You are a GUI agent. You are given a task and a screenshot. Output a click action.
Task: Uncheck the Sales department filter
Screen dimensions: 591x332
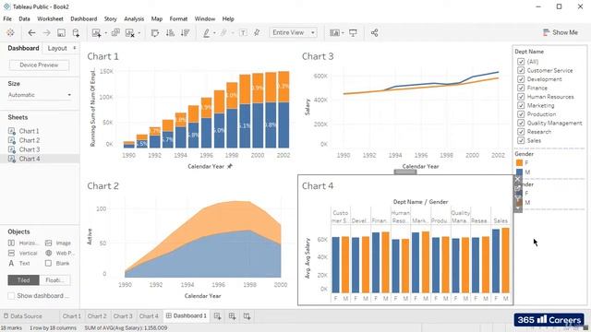pos(521,140)
